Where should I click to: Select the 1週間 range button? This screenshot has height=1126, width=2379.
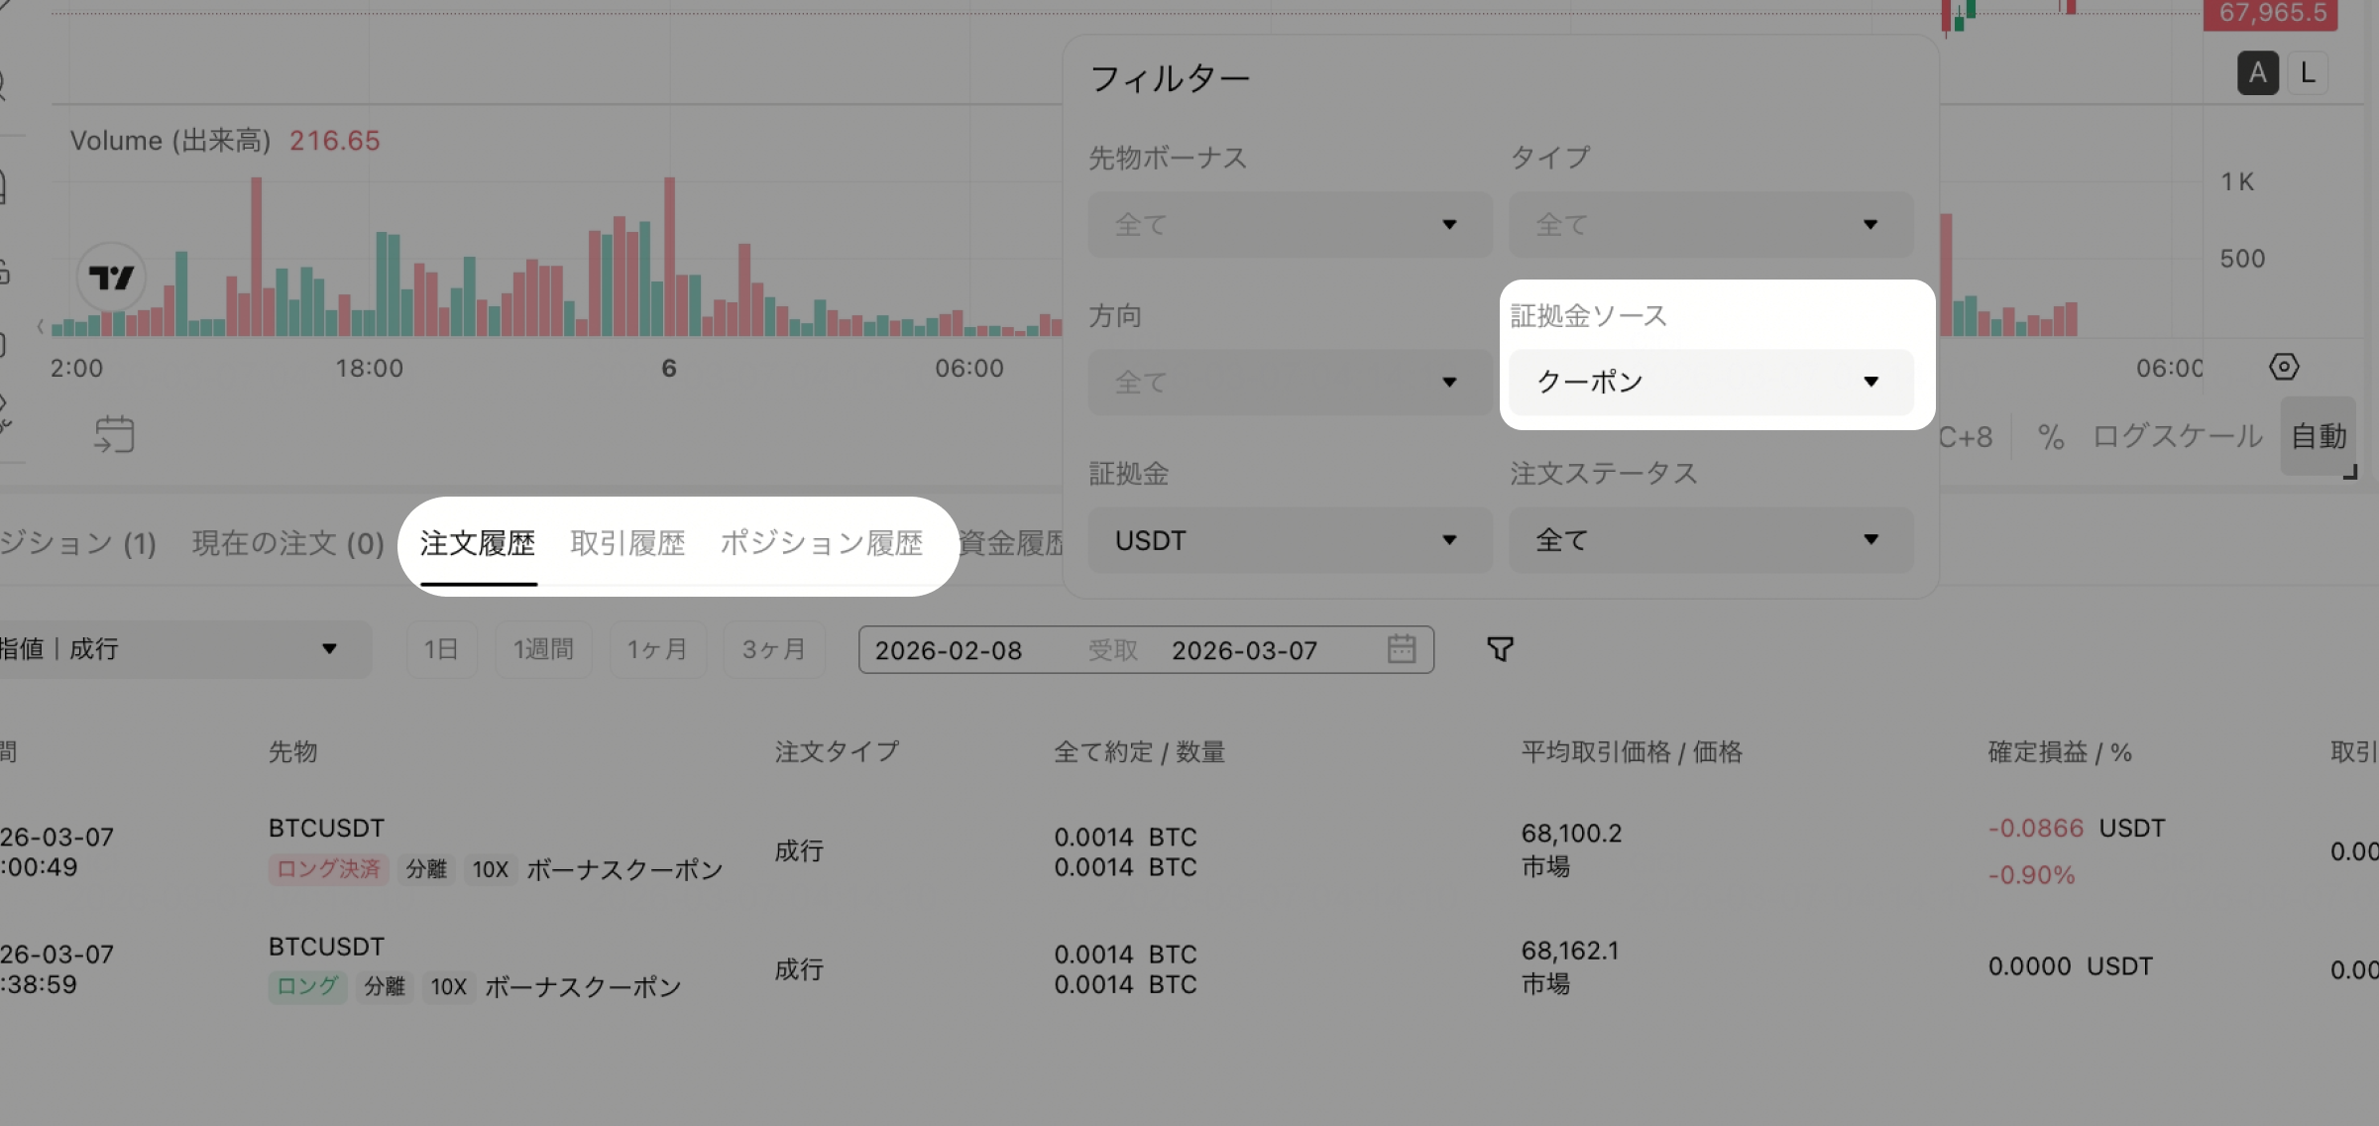click(x=543, y=649)
